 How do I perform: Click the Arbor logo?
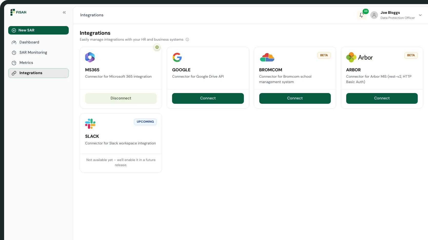(359, 57)
